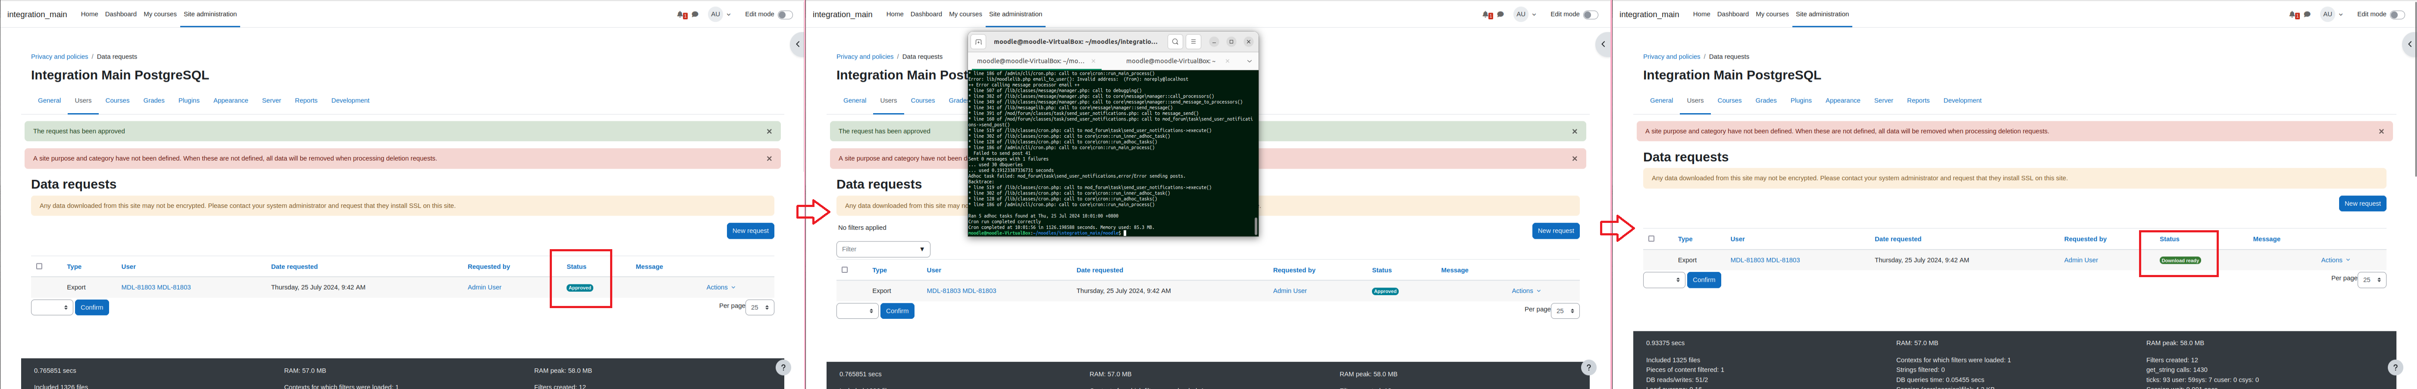Dismiss site purpose warning in right panel
2418x389 pixels.
2381,131
